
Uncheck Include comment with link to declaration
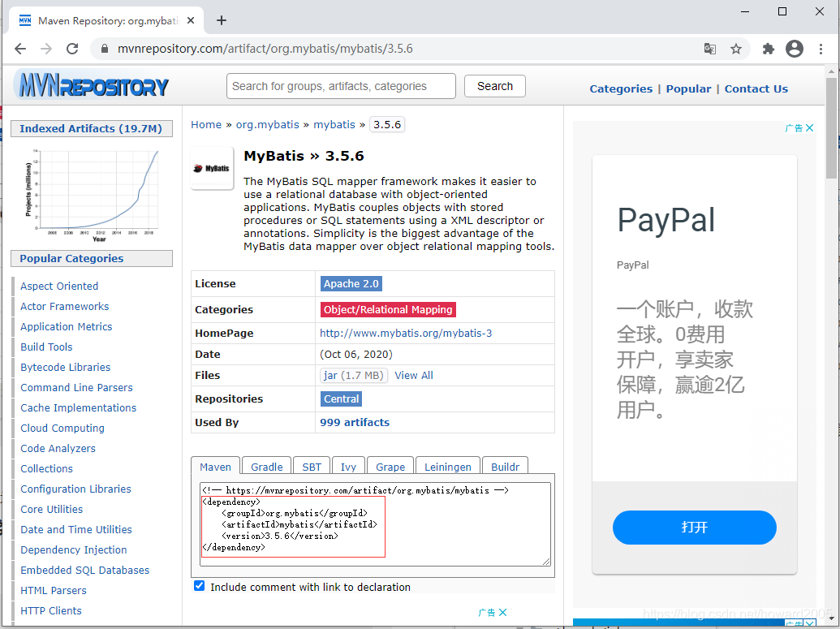coord(200,586)
